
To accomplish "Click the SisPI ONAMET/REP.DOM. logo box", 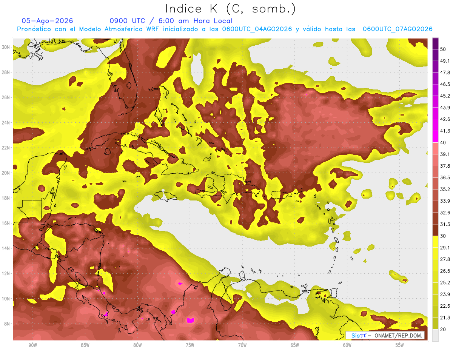I will [x=385, y=335].
